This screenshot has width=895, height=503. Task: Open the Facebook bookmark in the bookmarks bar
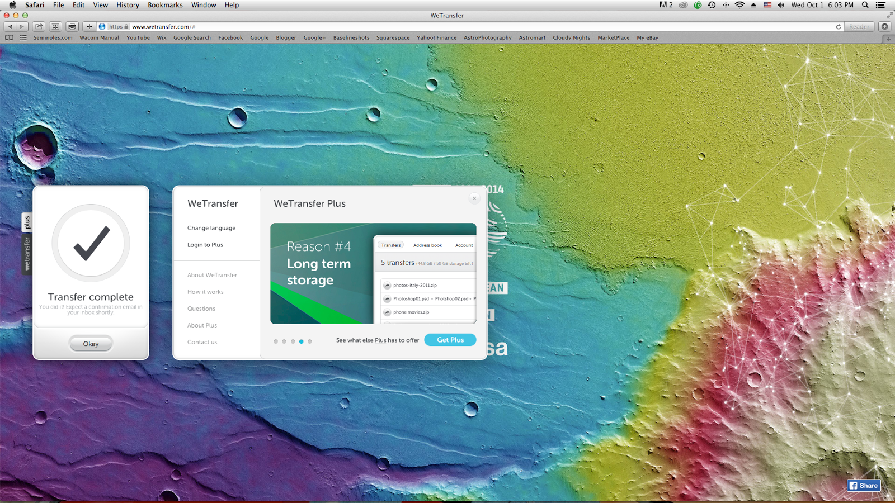tap(230, 37)
